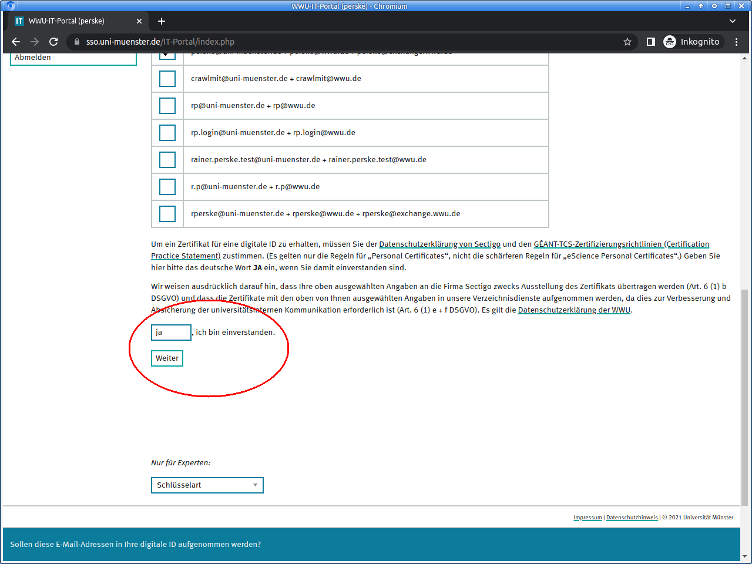This screenshot has height=564, width=752.
Task: Open the Datenschutzerklärung der WWU link
Action: pos(574,310)
